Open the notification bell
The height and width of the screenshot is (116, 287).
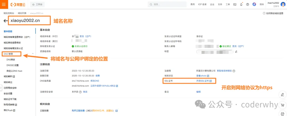click(241, 5)
